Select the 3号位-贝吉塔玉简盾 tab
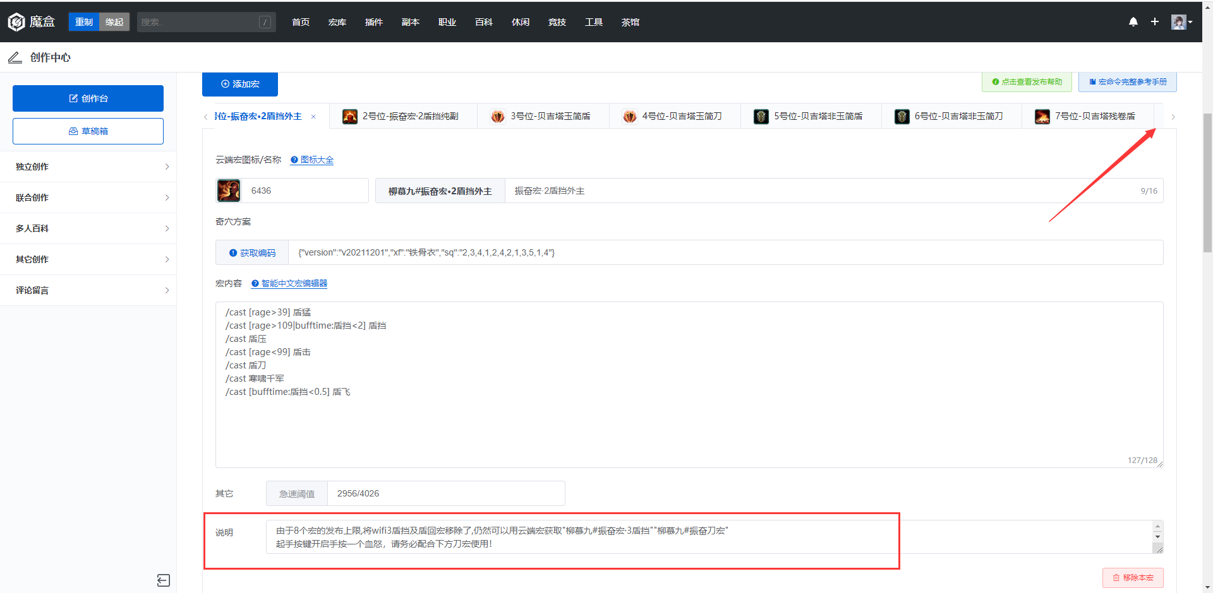1213x593 pixels. click(543, 116)
